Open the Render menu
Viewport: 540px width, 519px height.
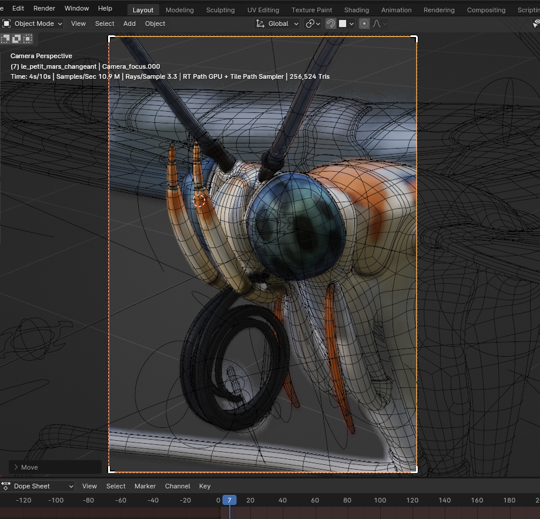point(44,8)
